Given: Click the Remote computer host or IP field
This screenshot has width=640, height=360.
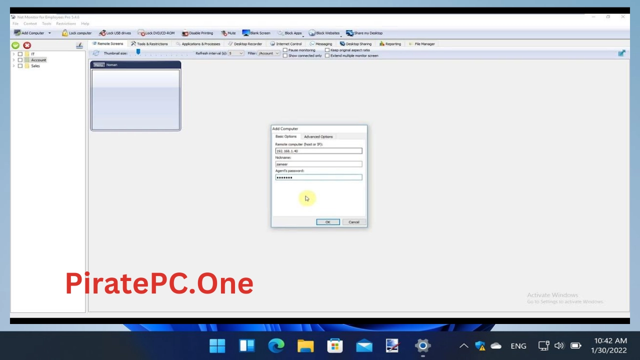Looking at the screenshot, I should point(318,151).
